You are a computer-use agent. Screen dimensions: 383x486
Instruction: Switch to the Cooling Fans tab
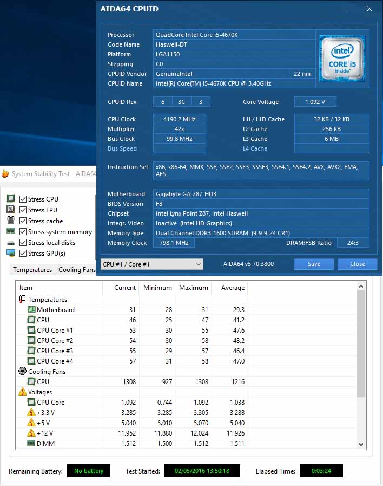click(x=76, y=270)
